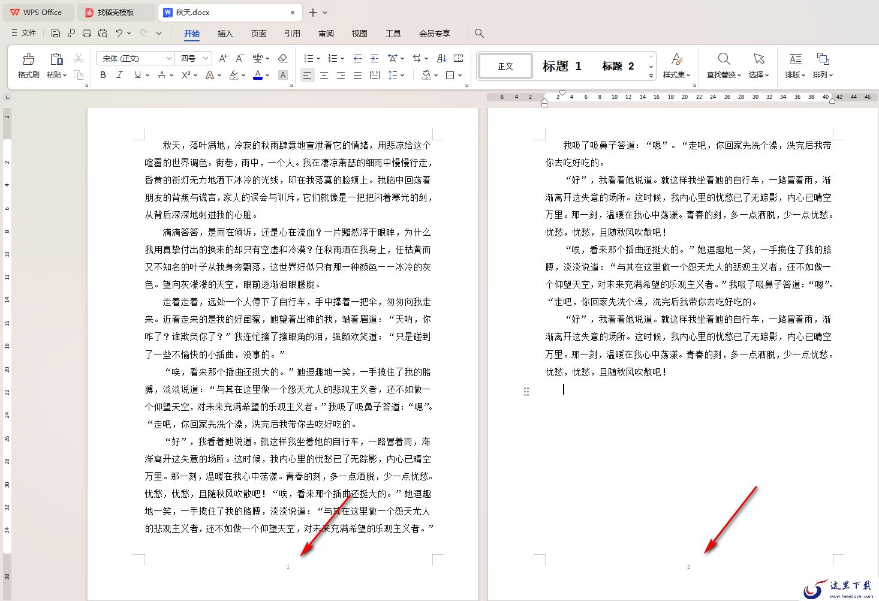
Task: Click the plus button to add new tab
Action: (x=312, y=12)
